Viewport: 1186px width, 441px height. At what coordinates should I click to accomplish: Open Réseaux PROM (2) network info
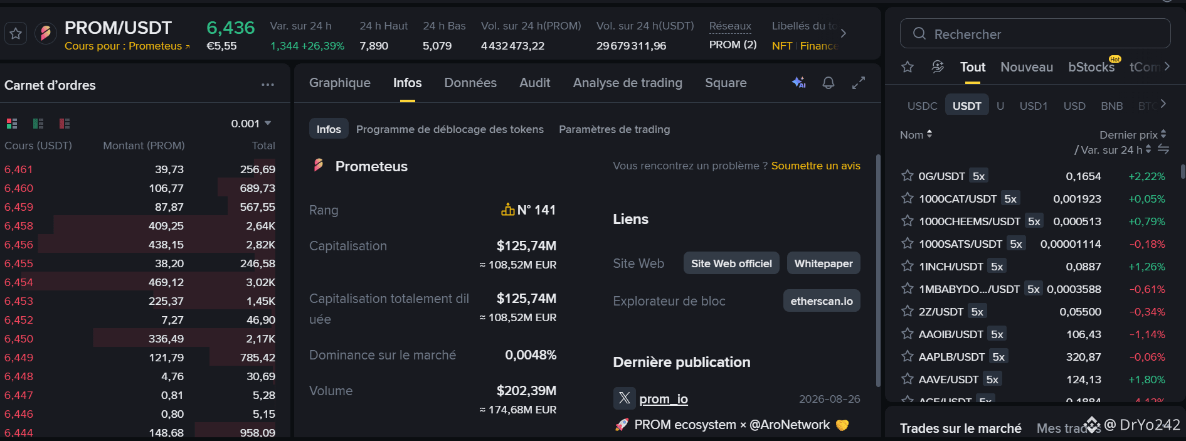tap(733, 35)
